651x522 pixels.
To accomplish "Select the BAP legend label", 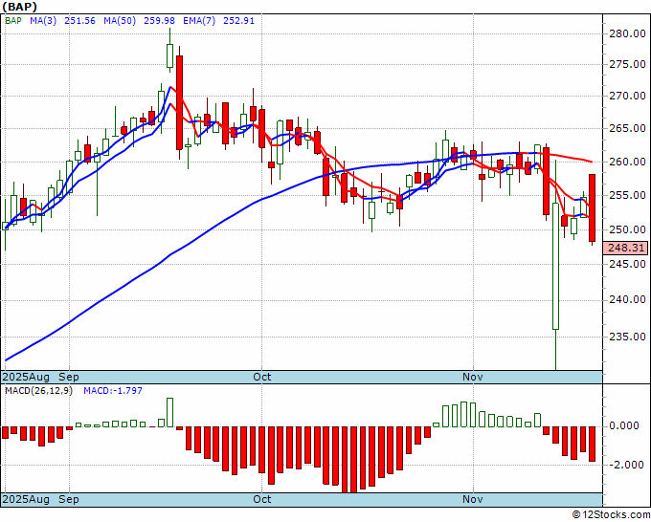I will pos(12,21).
